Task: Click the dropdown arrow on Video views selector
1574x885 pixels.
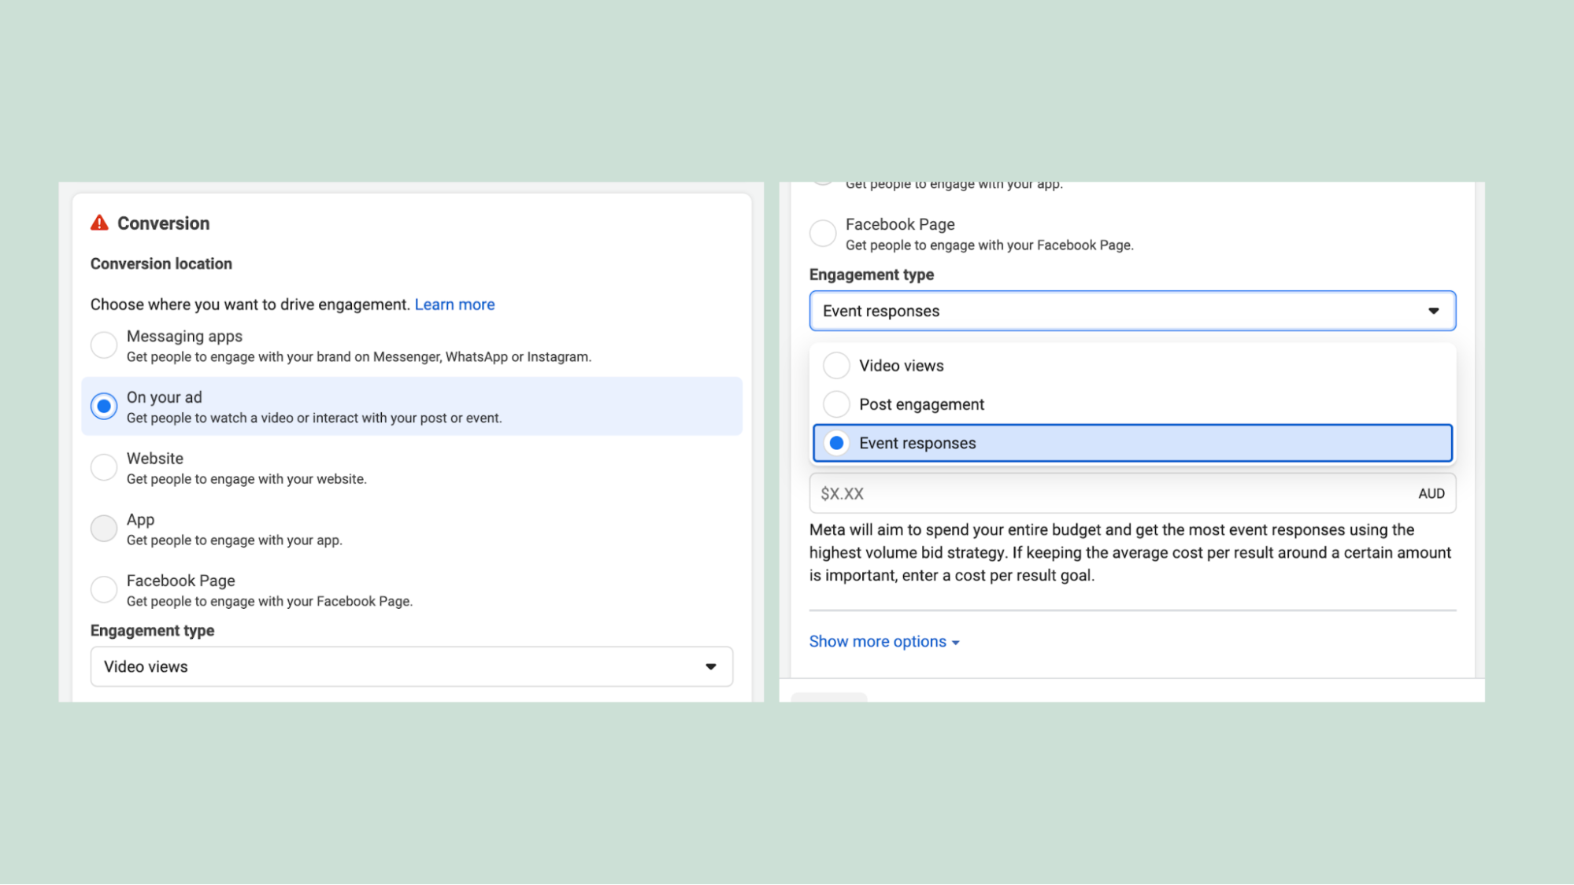Action: tap(711, 666)
